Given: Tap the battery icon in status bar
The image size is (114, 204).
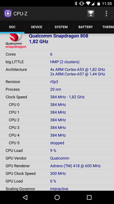Looking at the screenshot, I should click(99, 4).
